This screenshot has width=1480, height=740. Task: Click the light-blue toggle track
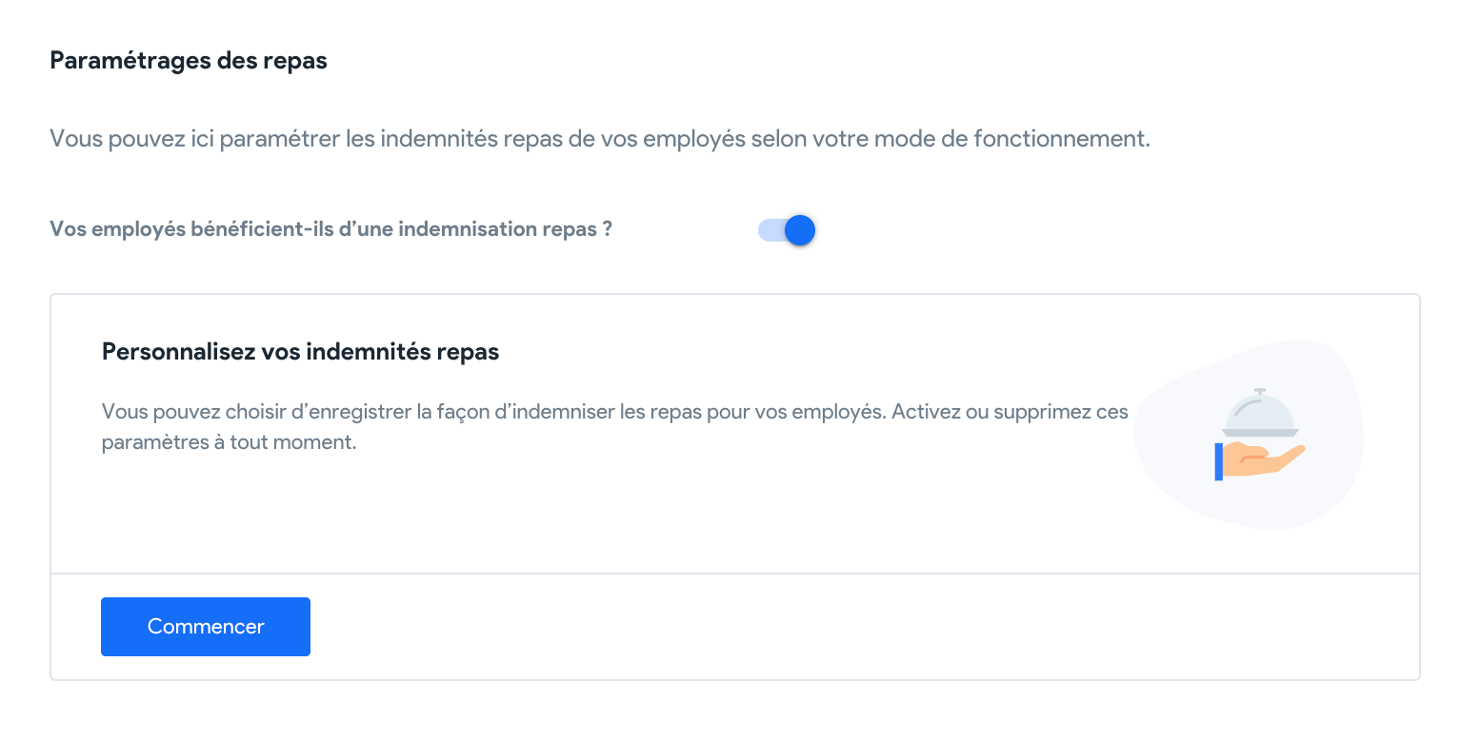point(770,230)
